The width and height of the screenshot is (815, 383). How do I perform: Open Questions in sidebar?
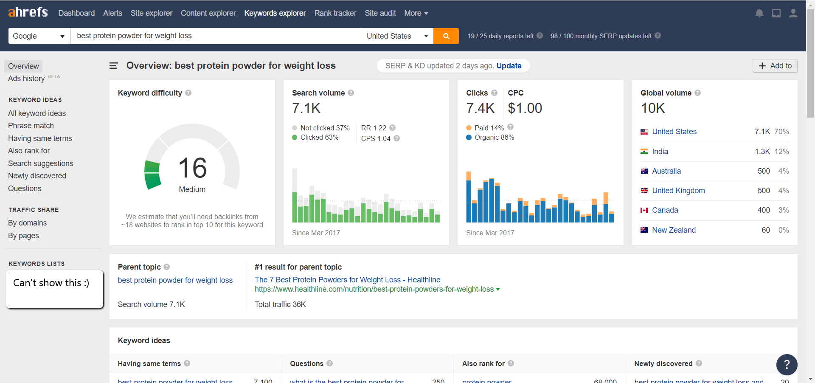pos(25,189)
